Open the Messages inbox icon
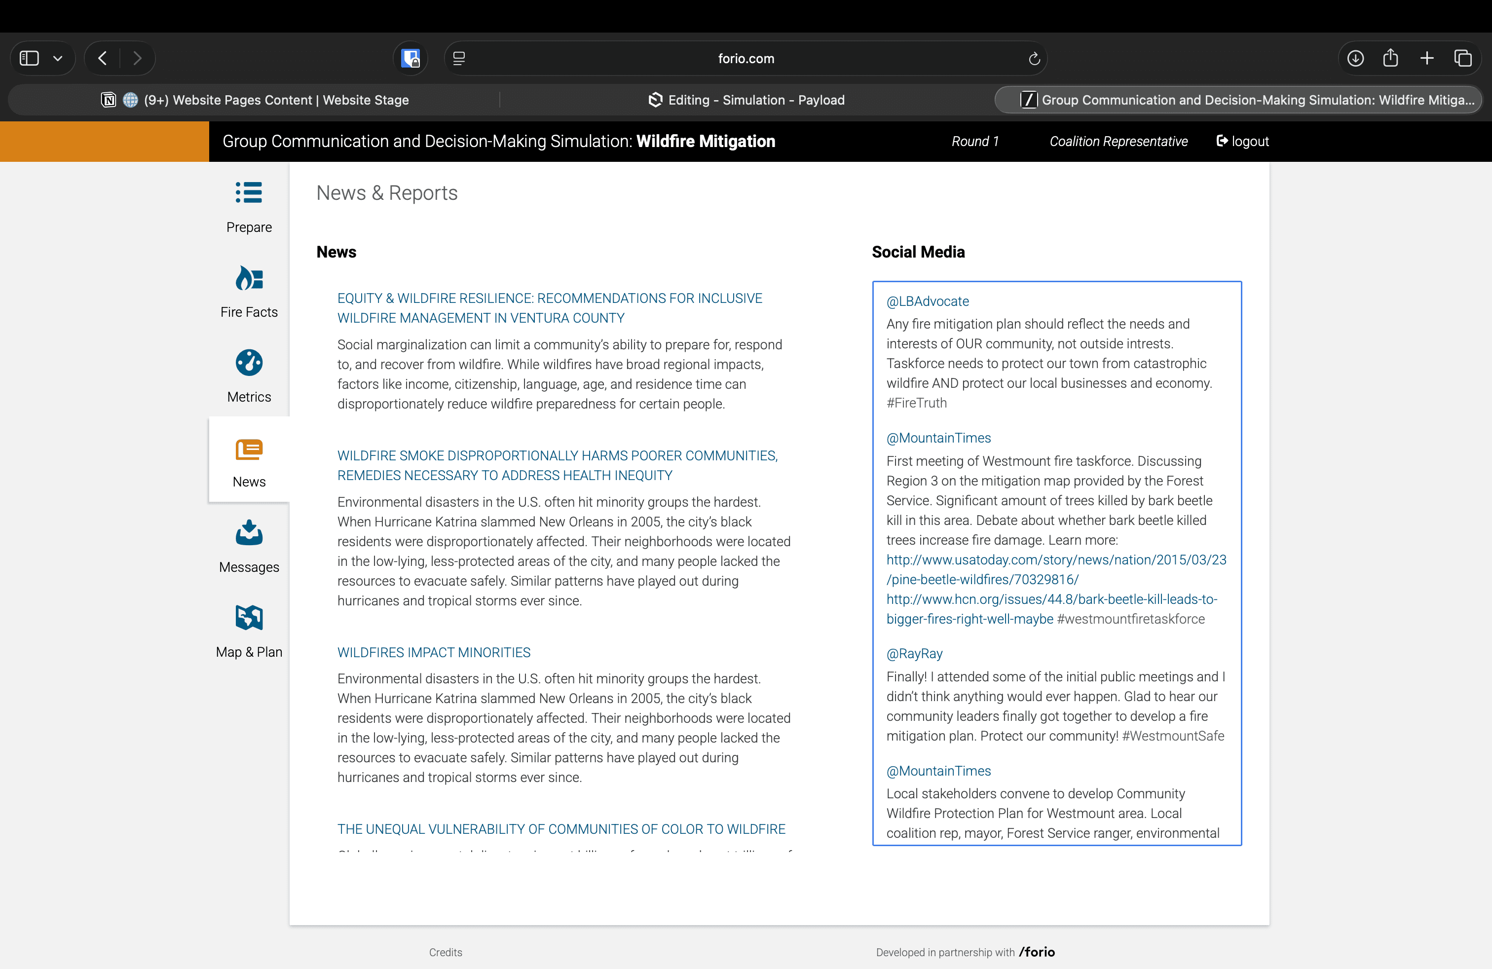 pyautogui.click(x=249, y=533)
